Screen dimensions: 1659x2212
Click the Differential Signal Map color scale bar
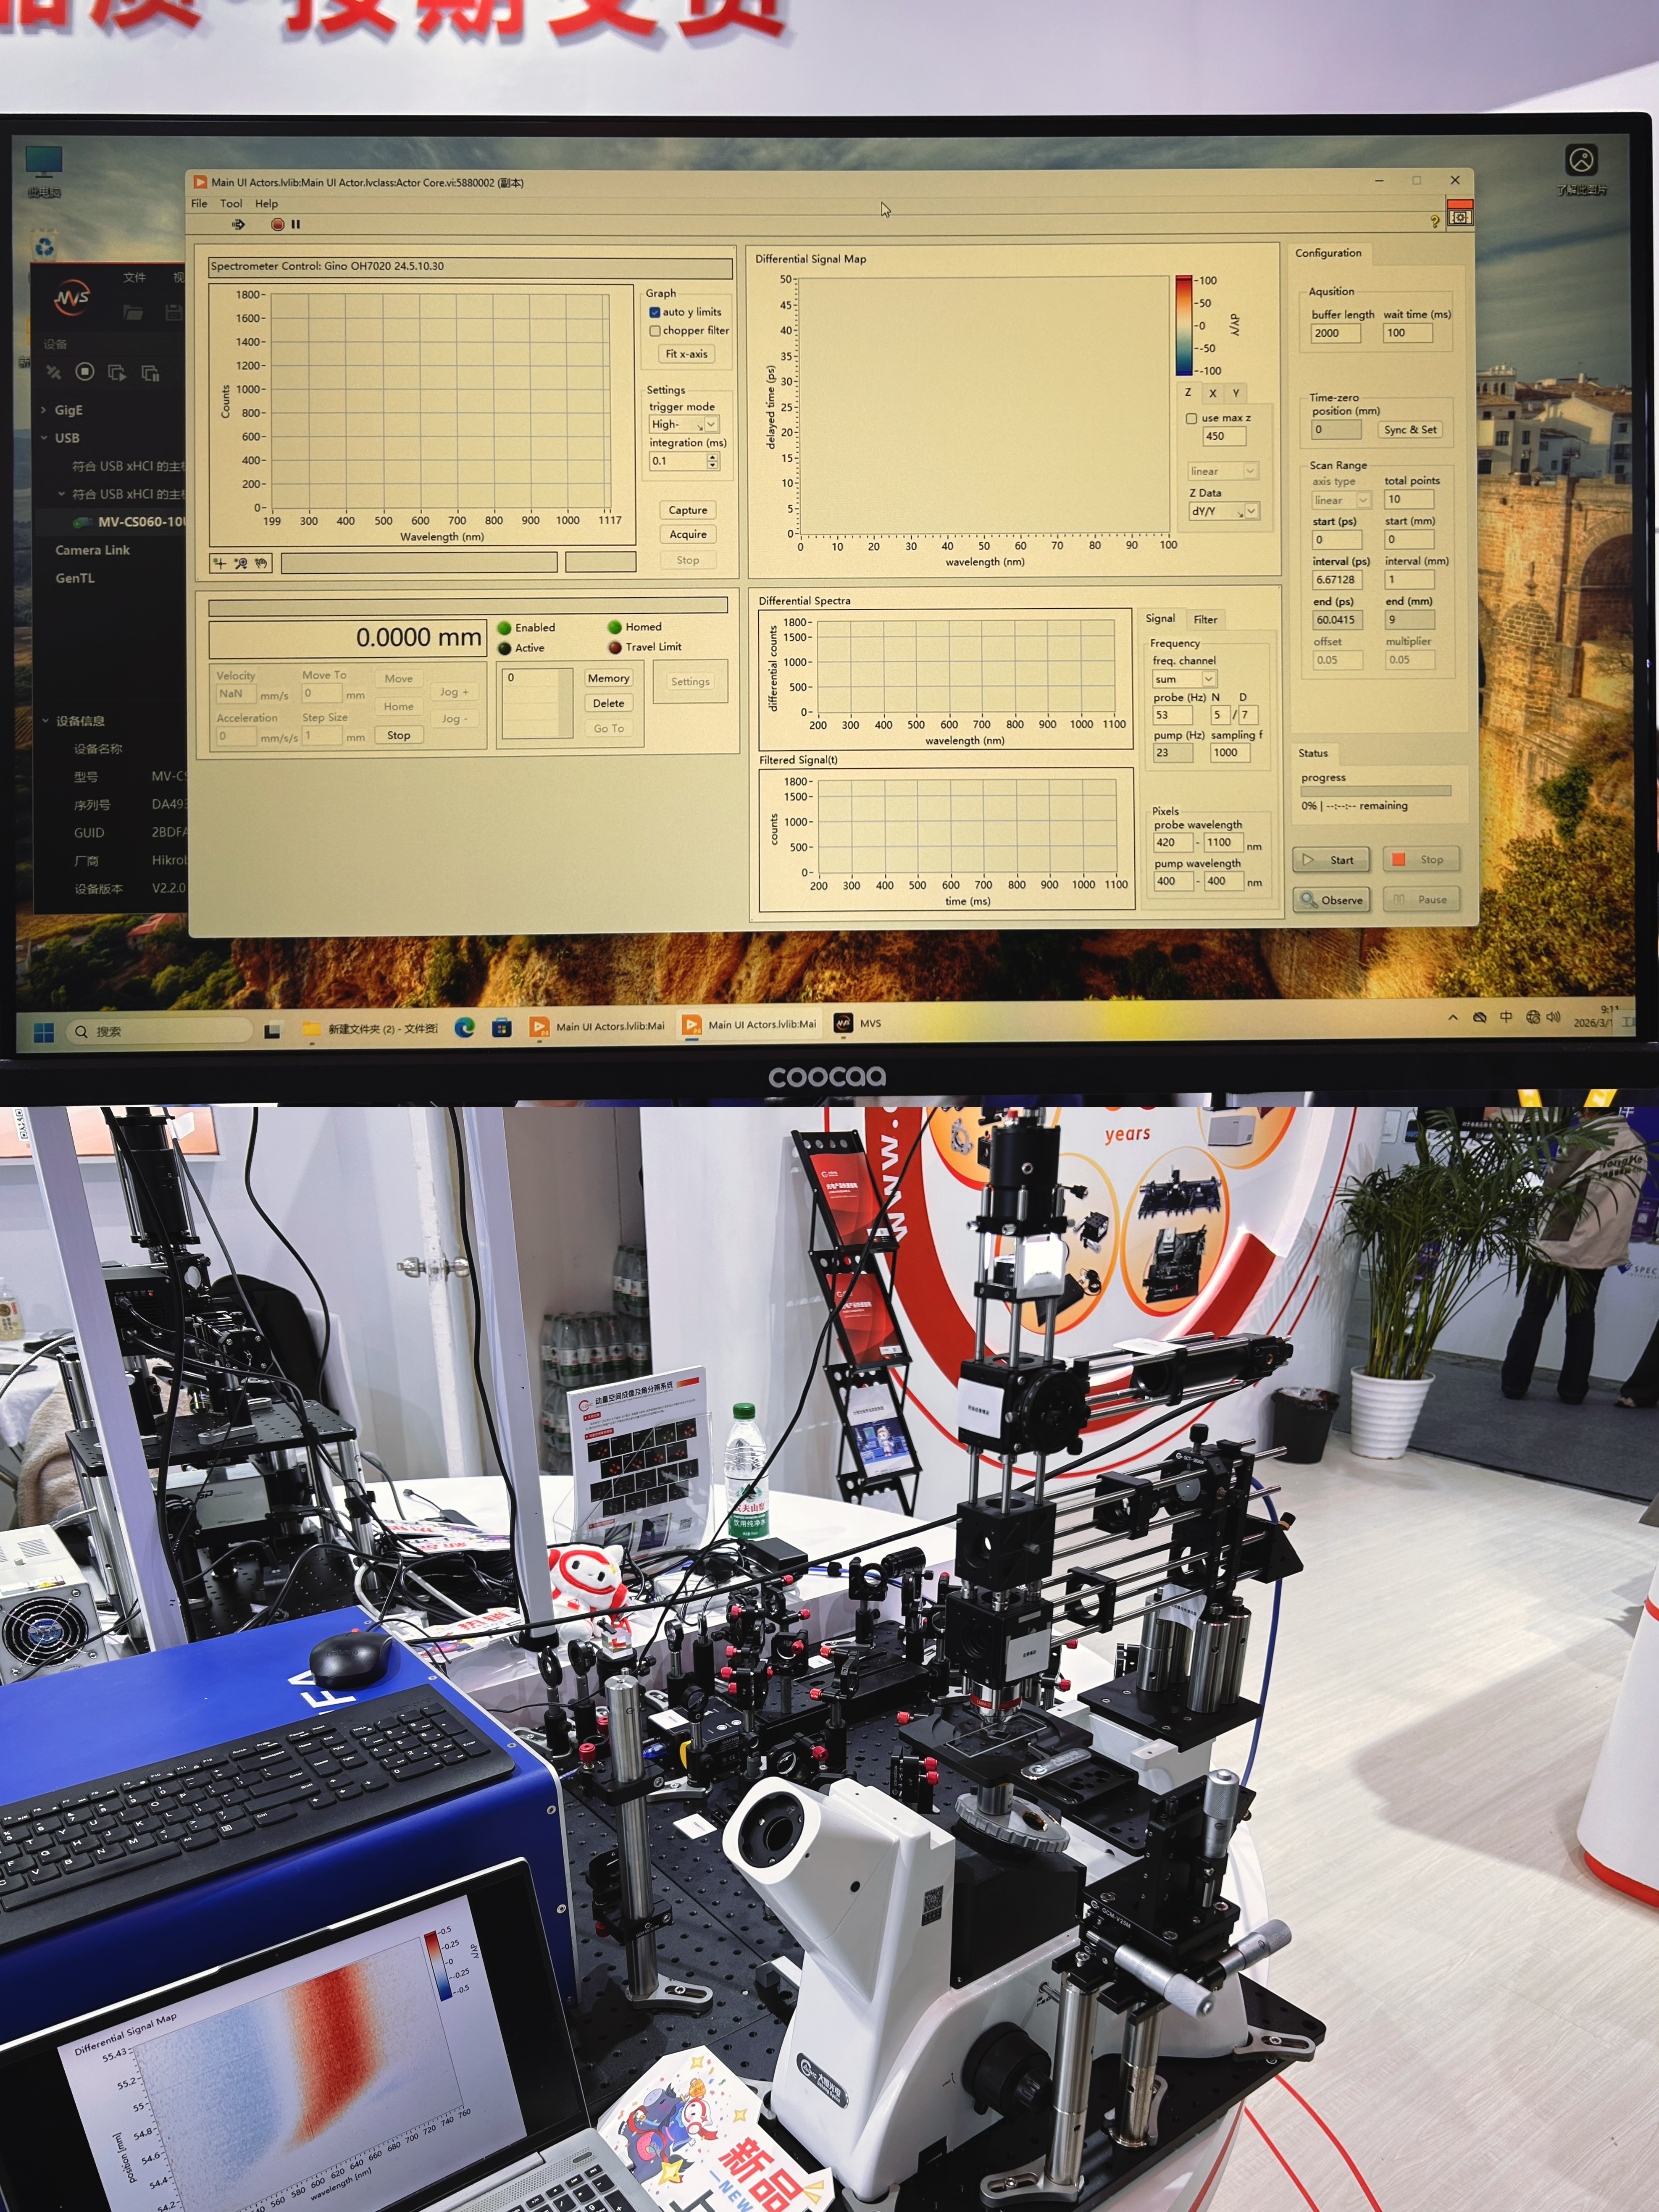(1184, 325)
